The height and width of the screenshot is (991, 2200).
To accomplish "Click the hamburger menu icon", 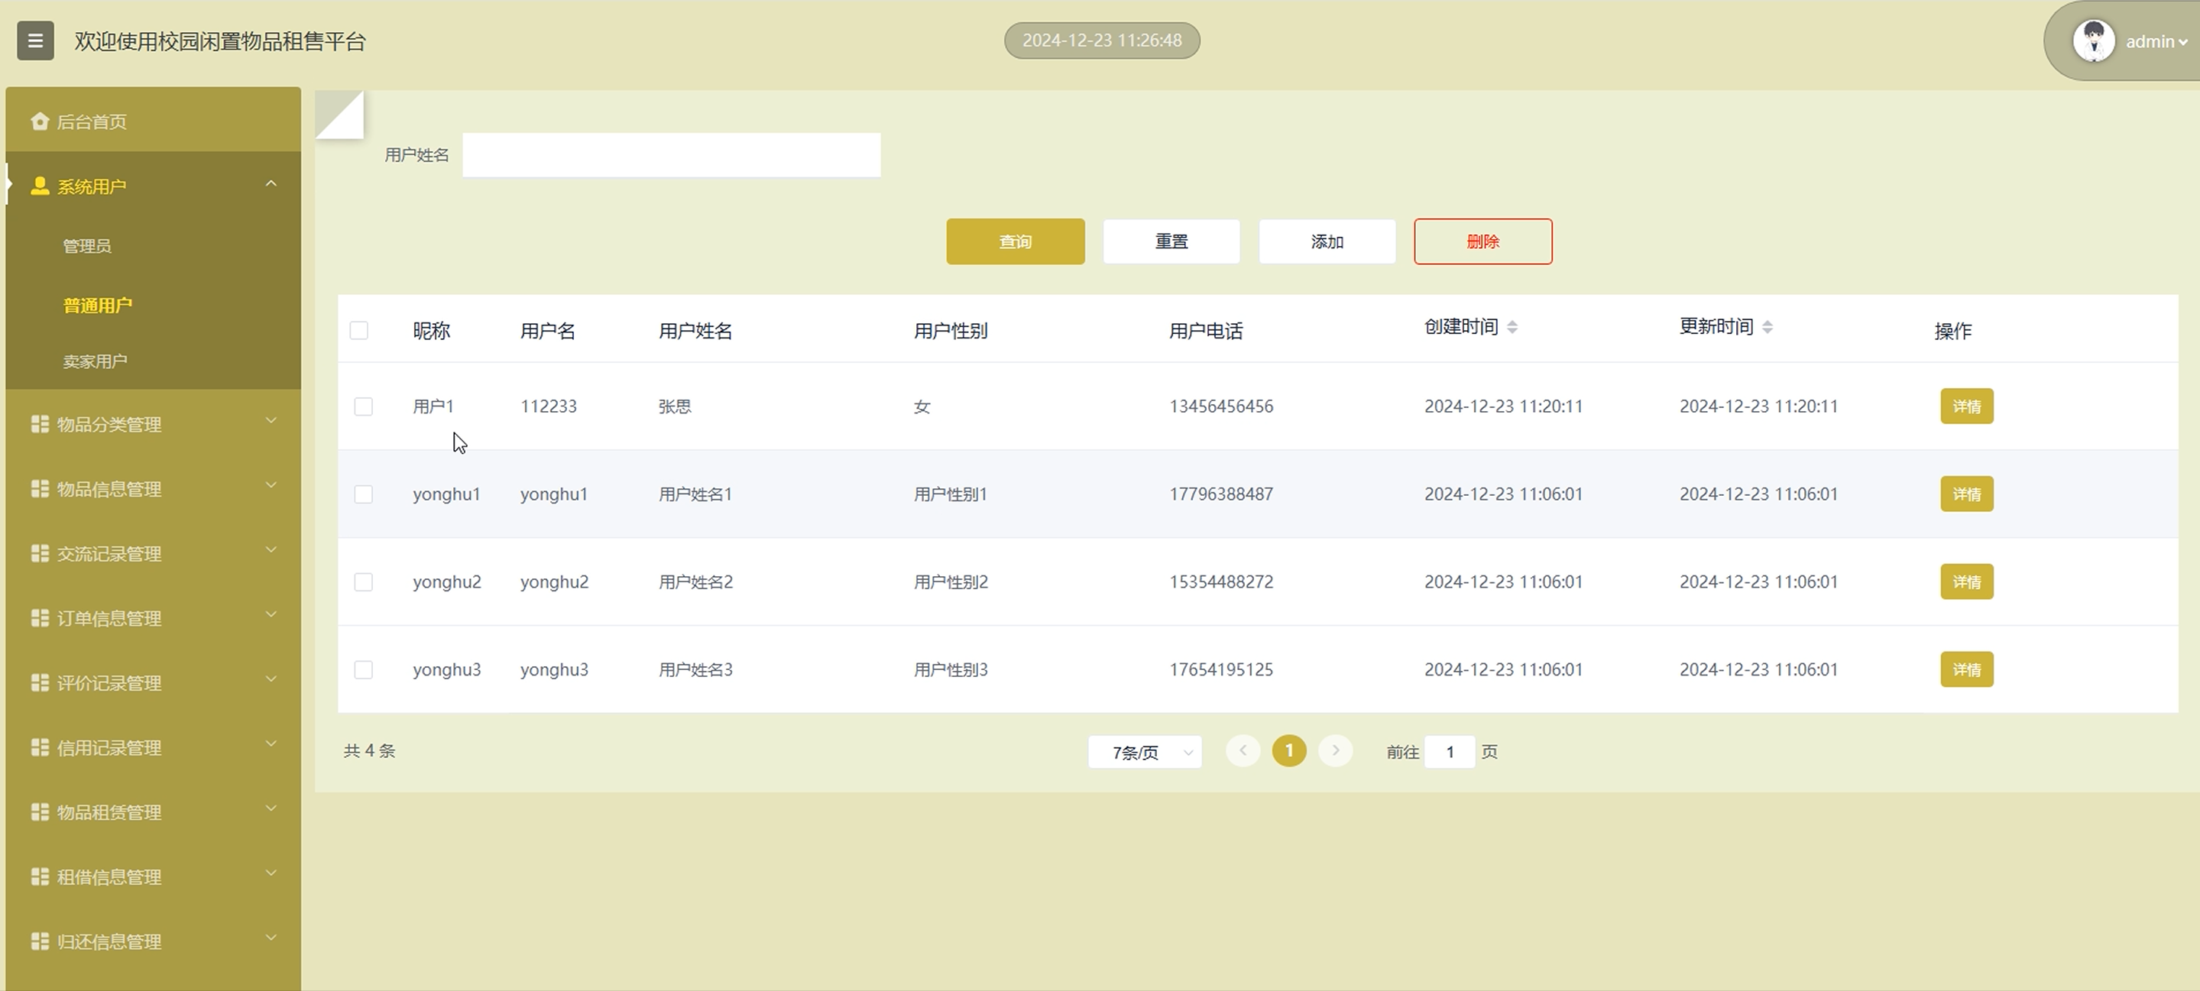I will click(35, 40).
